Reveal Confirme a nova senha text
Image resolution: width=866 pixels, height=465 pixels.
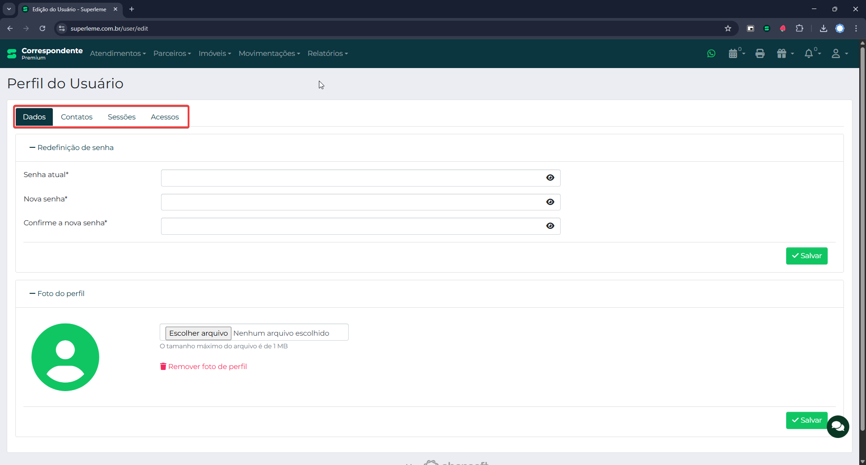[x=550, y=226]
